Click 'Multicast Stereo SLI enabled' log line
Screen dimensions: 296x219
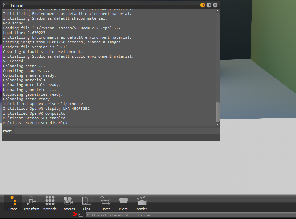[34, 118]
